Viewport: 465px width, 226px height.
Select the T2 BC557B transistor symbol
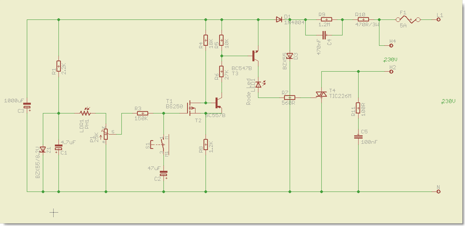[218, 103]
